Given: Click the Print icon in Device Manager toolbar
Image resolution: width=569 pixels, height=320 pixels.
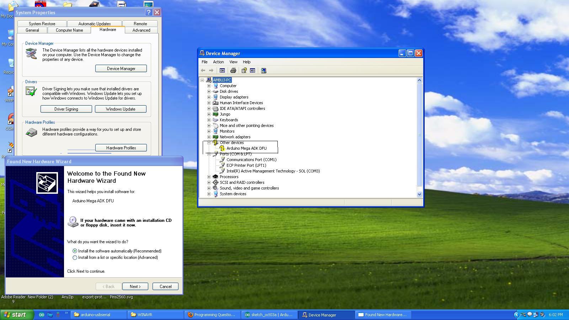Looking at the screenshot, I should (233, 70).
